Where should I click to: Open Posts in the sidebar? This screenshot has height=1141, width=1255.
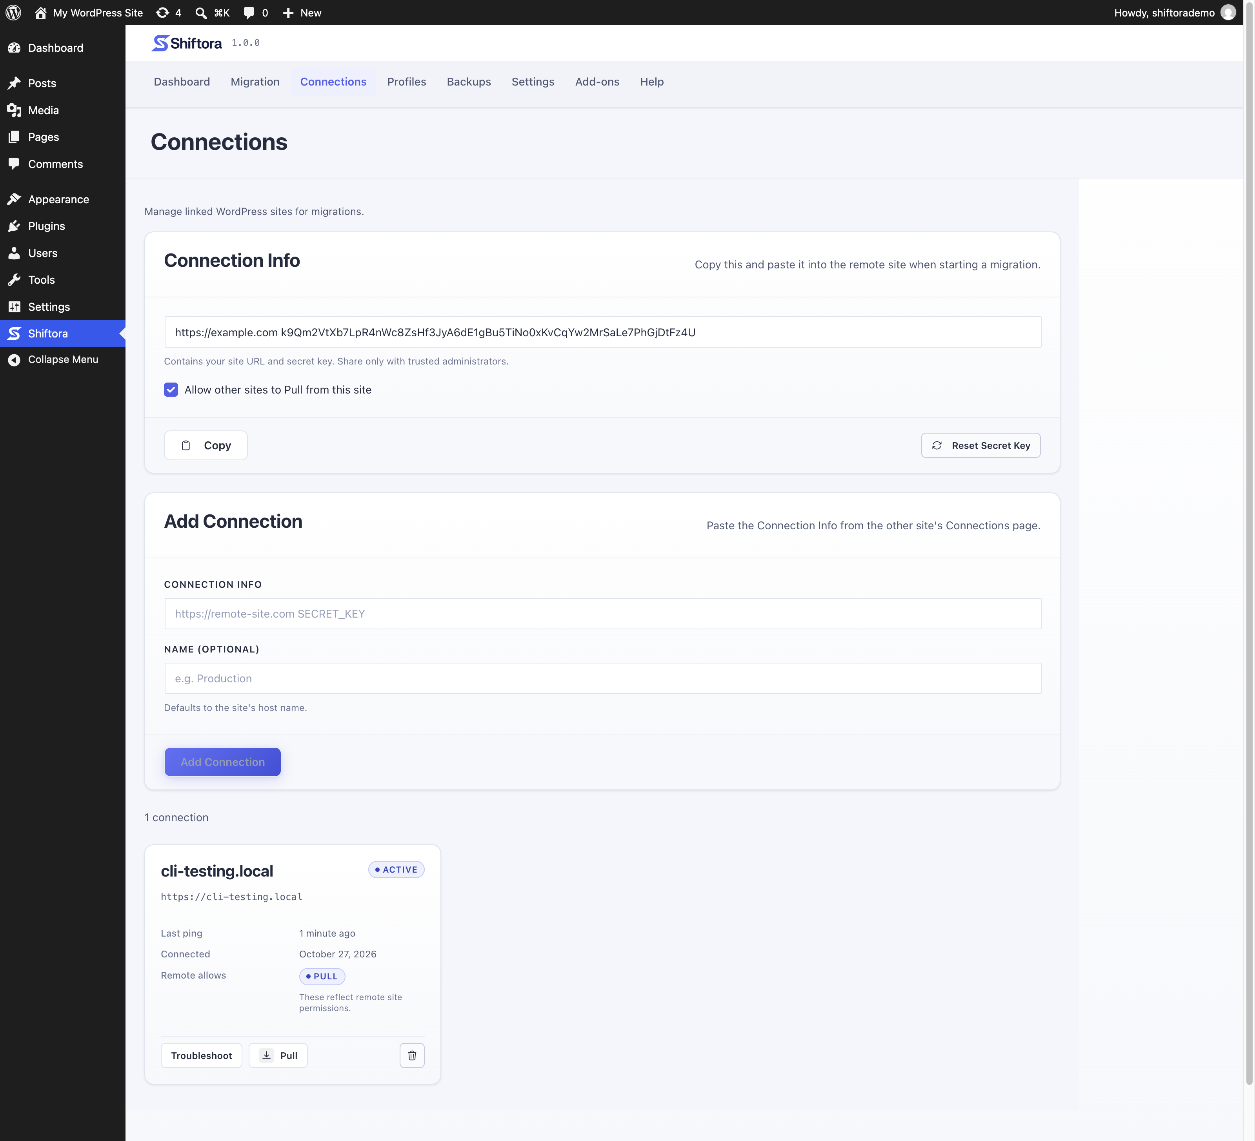coord(62,83)
